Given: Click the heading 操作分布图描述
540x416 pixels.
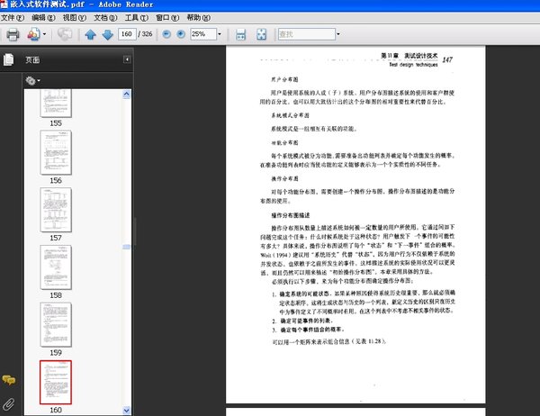Looking at the screenshot, I should [x=291, y=215].
